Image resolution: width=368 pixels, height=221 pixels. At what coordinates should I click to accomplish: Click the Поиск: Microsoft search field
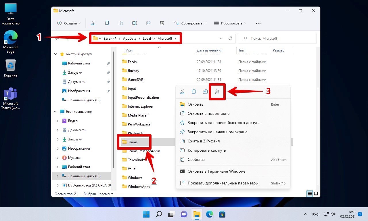pos(278,38)
